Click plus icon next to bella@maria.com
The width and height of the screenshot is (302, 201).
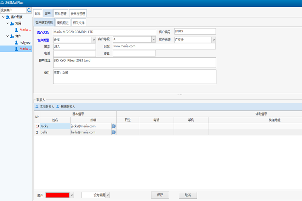click(x=114, y=132)
